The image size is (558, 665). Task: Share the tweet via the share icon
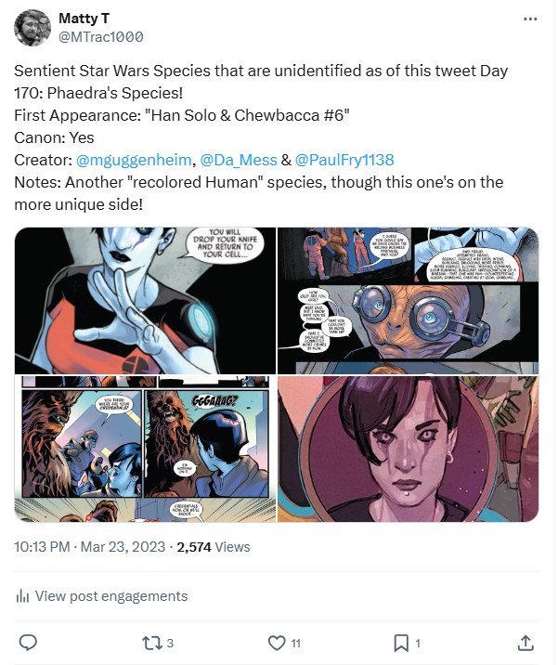point(525,642)
